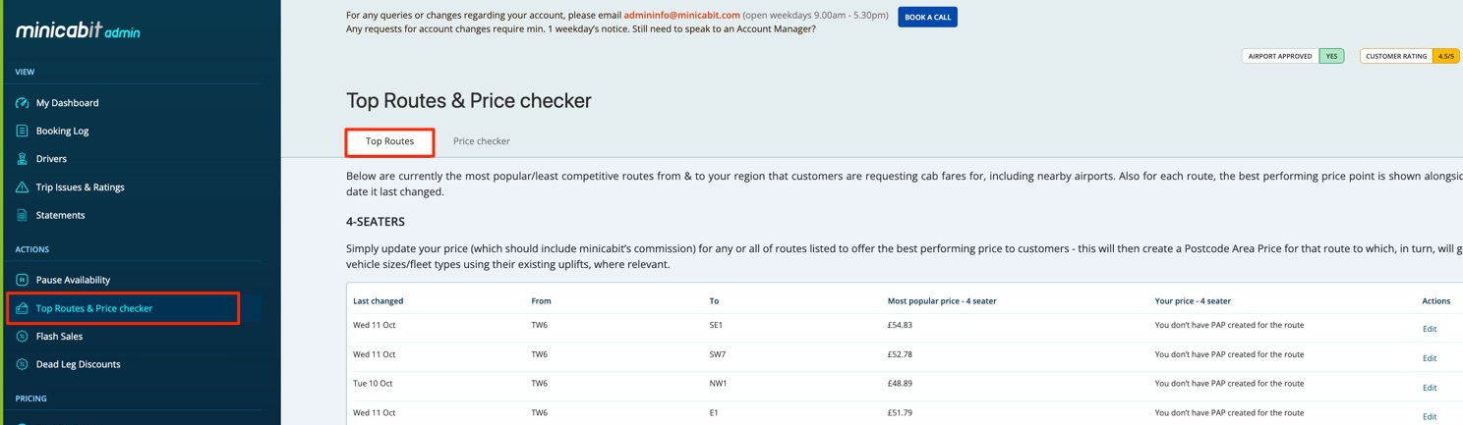Select the Top Routes tab
Screen dimensions: 1463x425
tap(389, 141)
